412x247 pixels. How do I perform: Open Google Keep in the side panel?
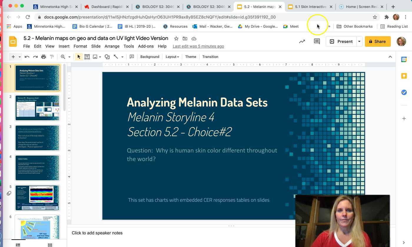click(x=404, y=76)
